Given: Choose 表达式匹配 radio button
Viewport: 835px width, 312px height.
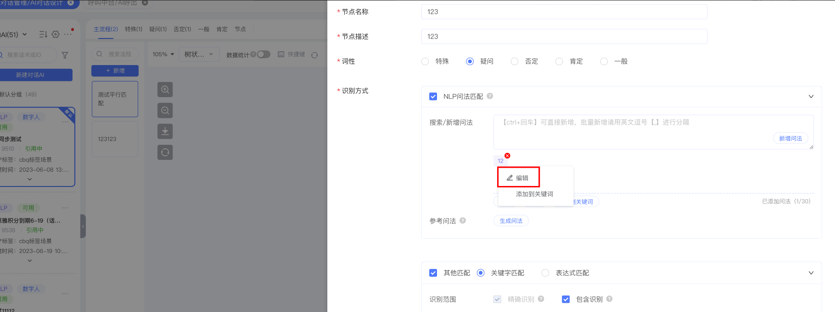Looking at the screenshot, I should (x=545, y=273).
